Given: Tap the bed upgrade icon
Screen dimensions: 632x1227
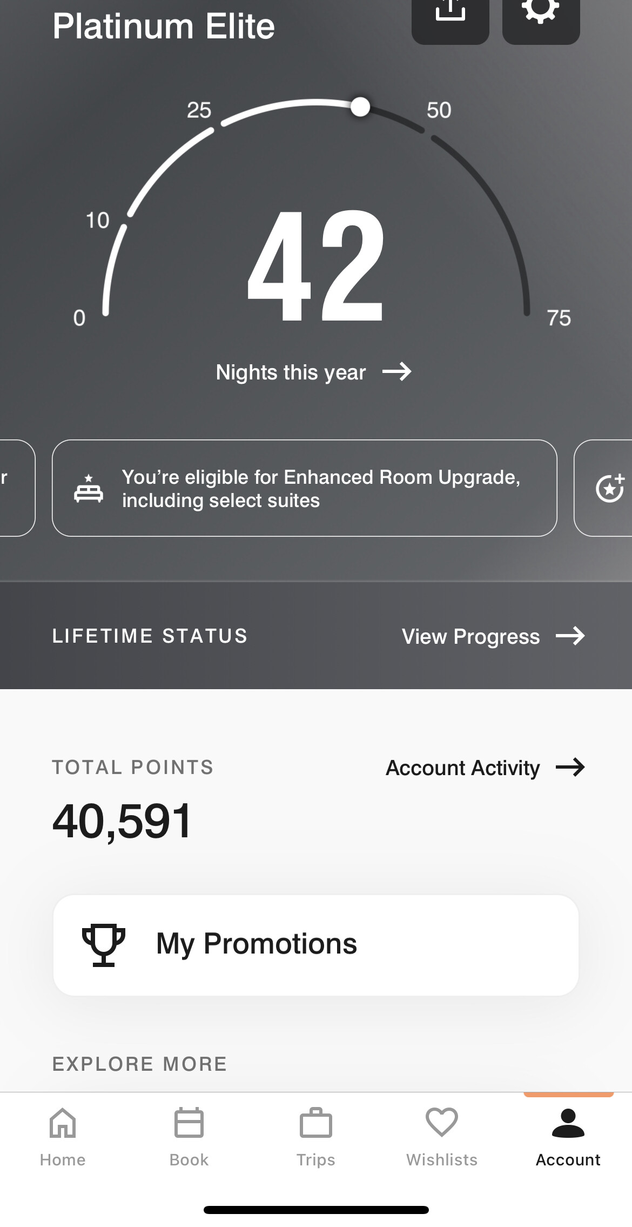Looking at the screenshot, I should (x=89, y=488).
